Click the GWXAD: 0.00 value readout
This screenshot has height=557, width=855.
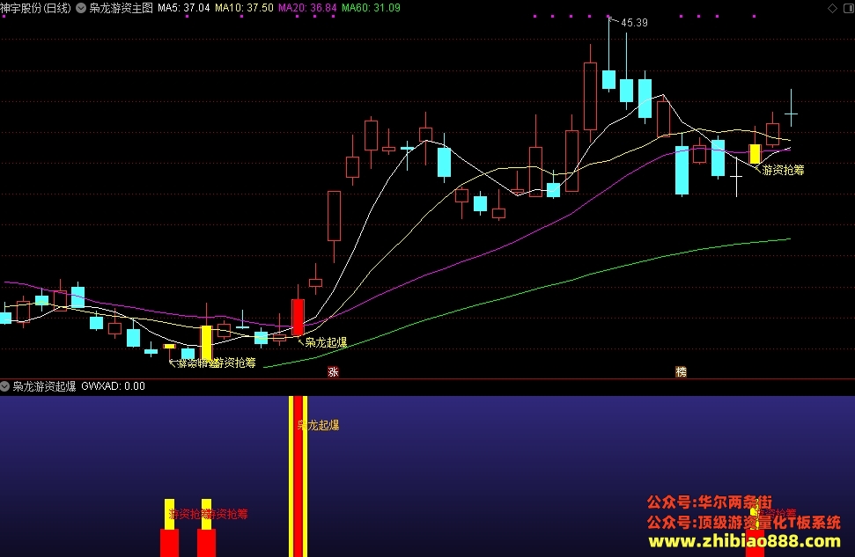[113, 386]
